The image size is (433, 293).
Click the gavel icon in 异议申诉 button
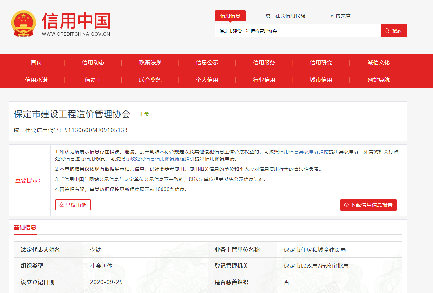[61, 205]
